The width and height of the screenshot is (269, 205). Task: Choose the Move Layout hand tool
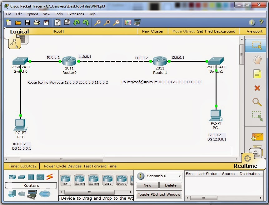point(257,60)
